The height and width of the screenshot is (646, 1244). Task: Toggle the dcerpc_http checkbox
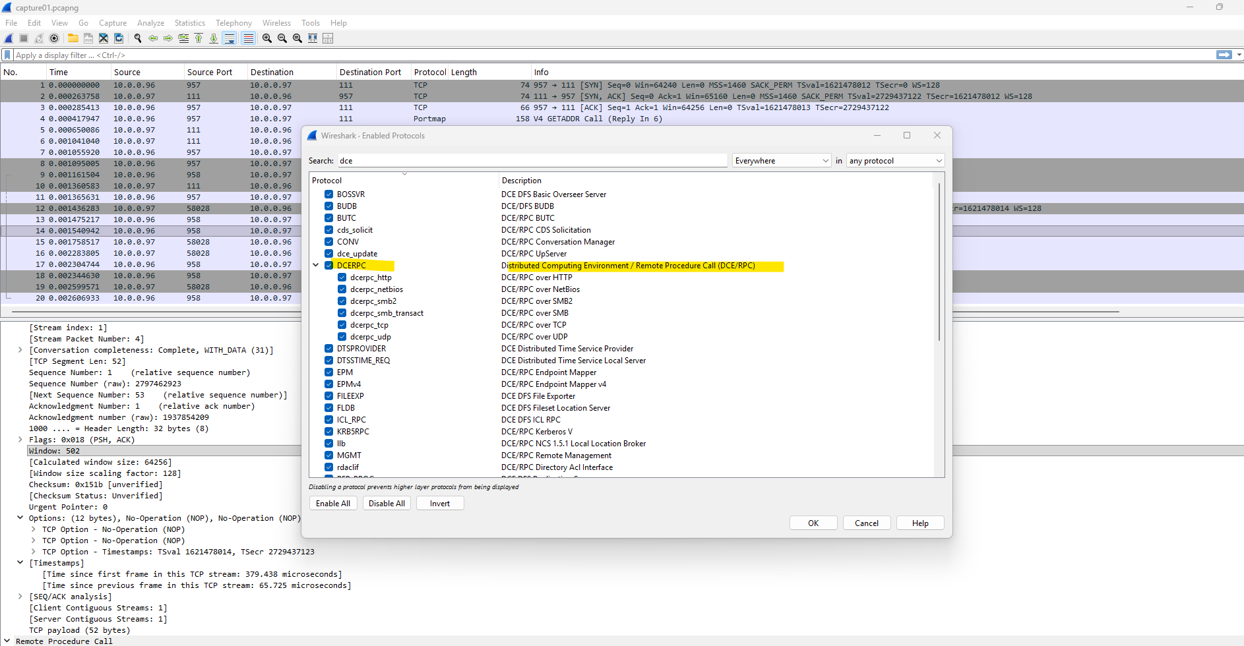click(x=342, y=278)
